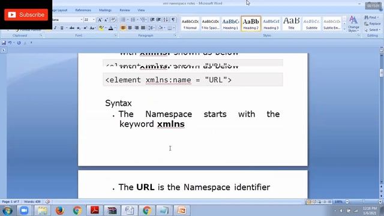The image size is (384, 216).
Task: Click the zoom out minus button
Action: 347,202
